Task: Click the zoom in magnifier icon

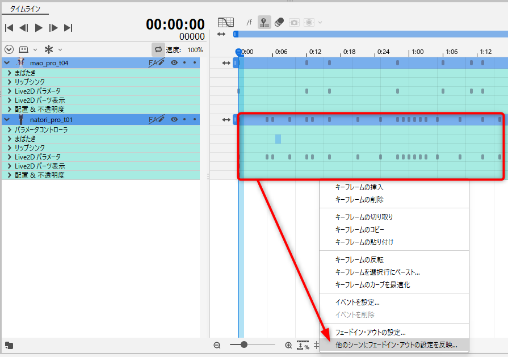Action: pyautogui.click(x=288, y=345)
